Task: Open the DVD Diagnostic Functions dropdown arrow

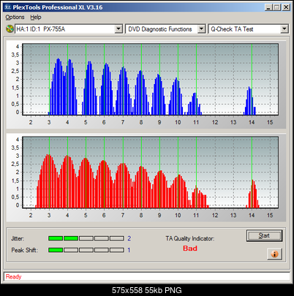Action: click(201, 29)
